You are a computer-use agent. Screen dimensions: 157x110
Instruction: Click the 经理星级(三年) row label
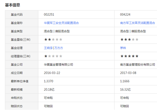point(21,56)
